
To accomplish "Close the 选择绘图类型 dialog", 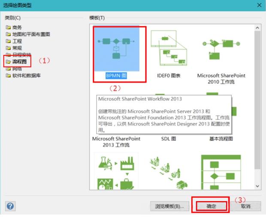I will click(260, 5).
